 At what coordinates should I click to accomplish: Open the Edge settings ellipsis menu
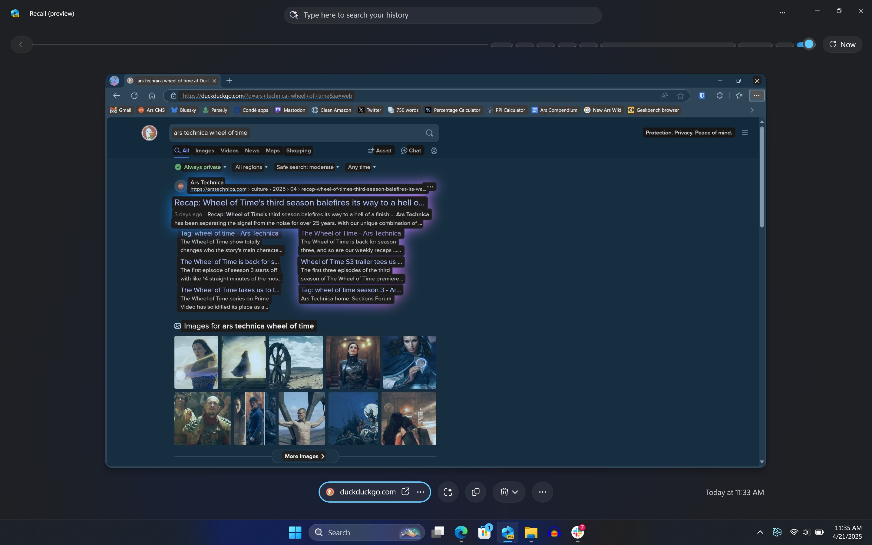pyautogui.click(x=757, y=95)
